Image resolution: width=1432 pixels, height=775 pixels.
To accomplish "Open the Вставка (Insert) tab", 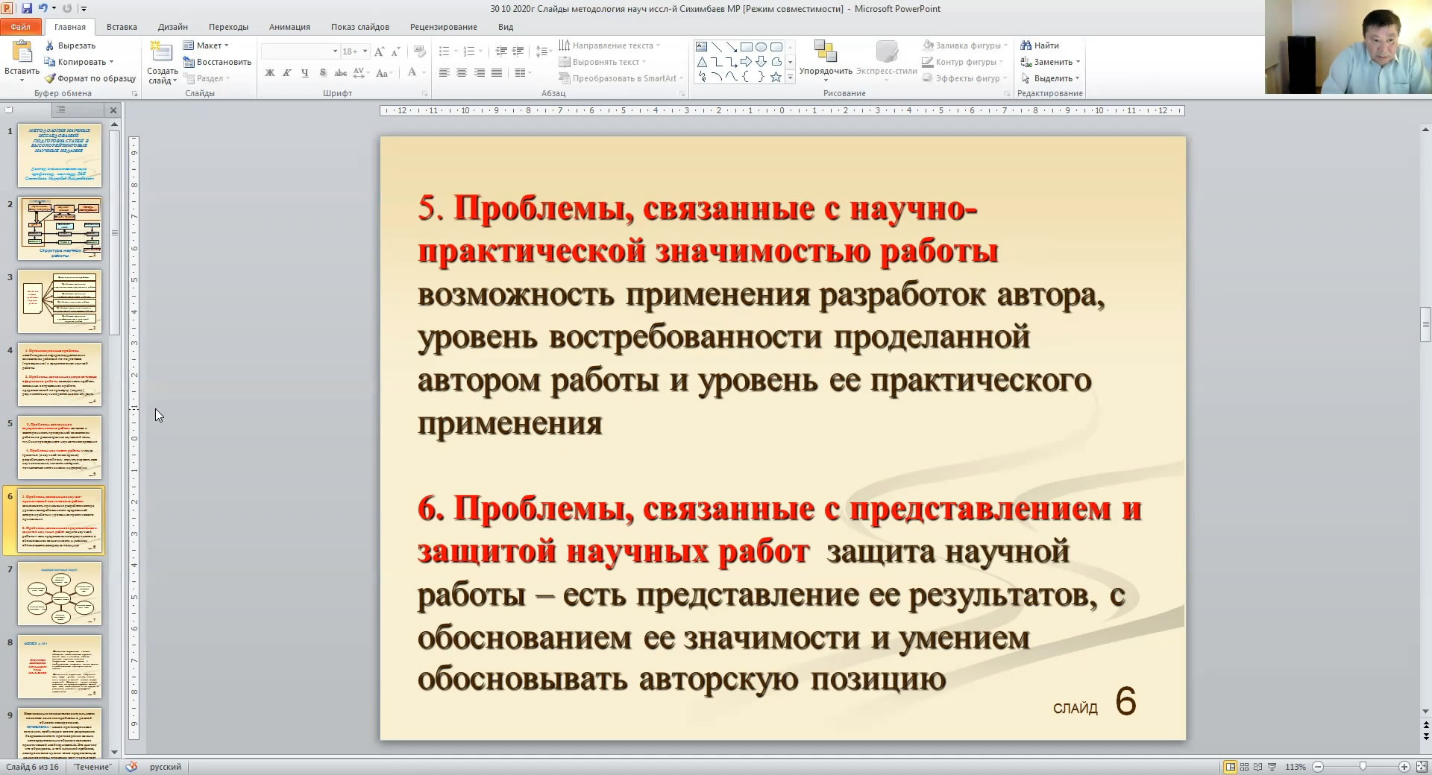I will point(122,27).
